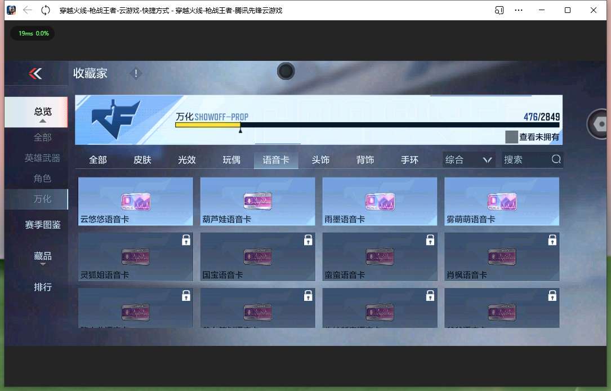Select 全部 in the left sidebar
The width and height of the screenshot is (611, 391).
(x=43, y=137)
